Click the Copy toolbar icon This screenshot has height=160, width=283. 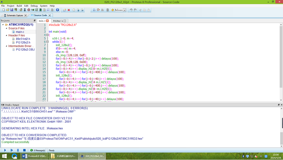[144, 10]
